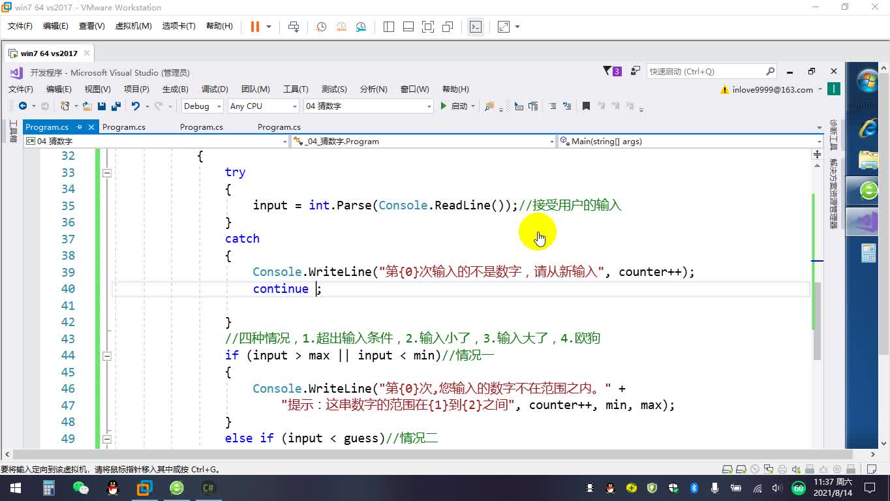
Task: Click the feedback smiley icon in the title bar
Action: [x=635, y=70]
